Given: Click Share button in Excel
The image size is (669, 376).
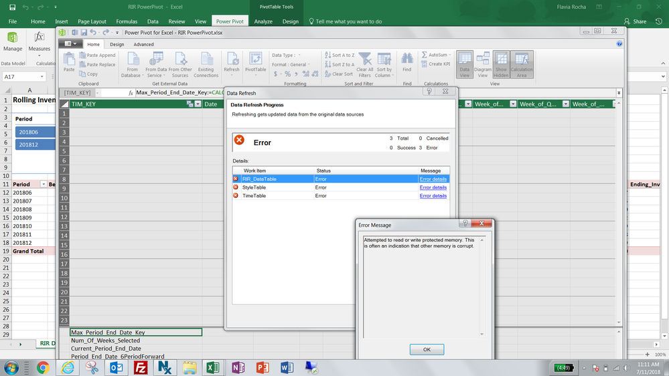Looking at the screenshot, I should point(635,21).
